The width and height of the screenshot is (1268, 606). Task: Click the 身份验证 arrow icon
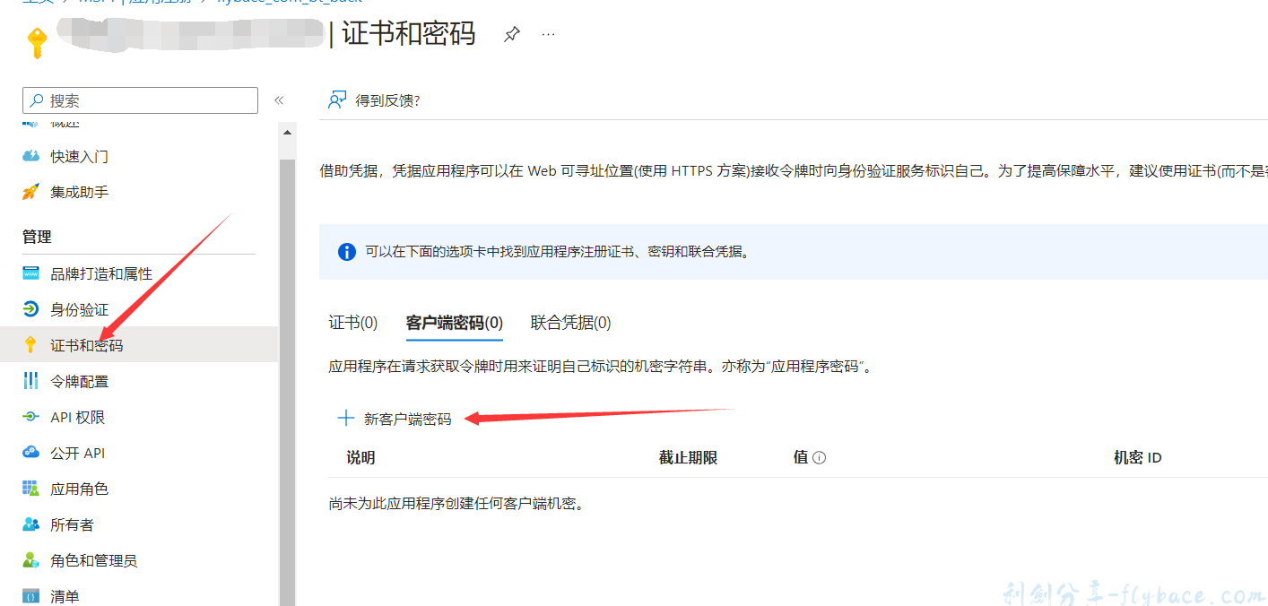31,309
